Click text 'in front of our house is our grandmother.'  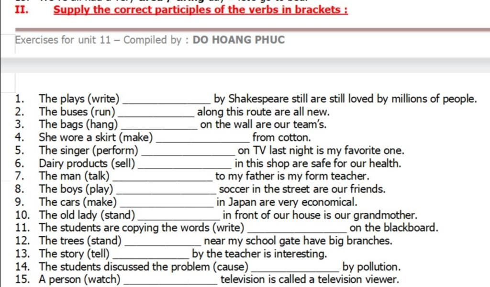point(320,215)
